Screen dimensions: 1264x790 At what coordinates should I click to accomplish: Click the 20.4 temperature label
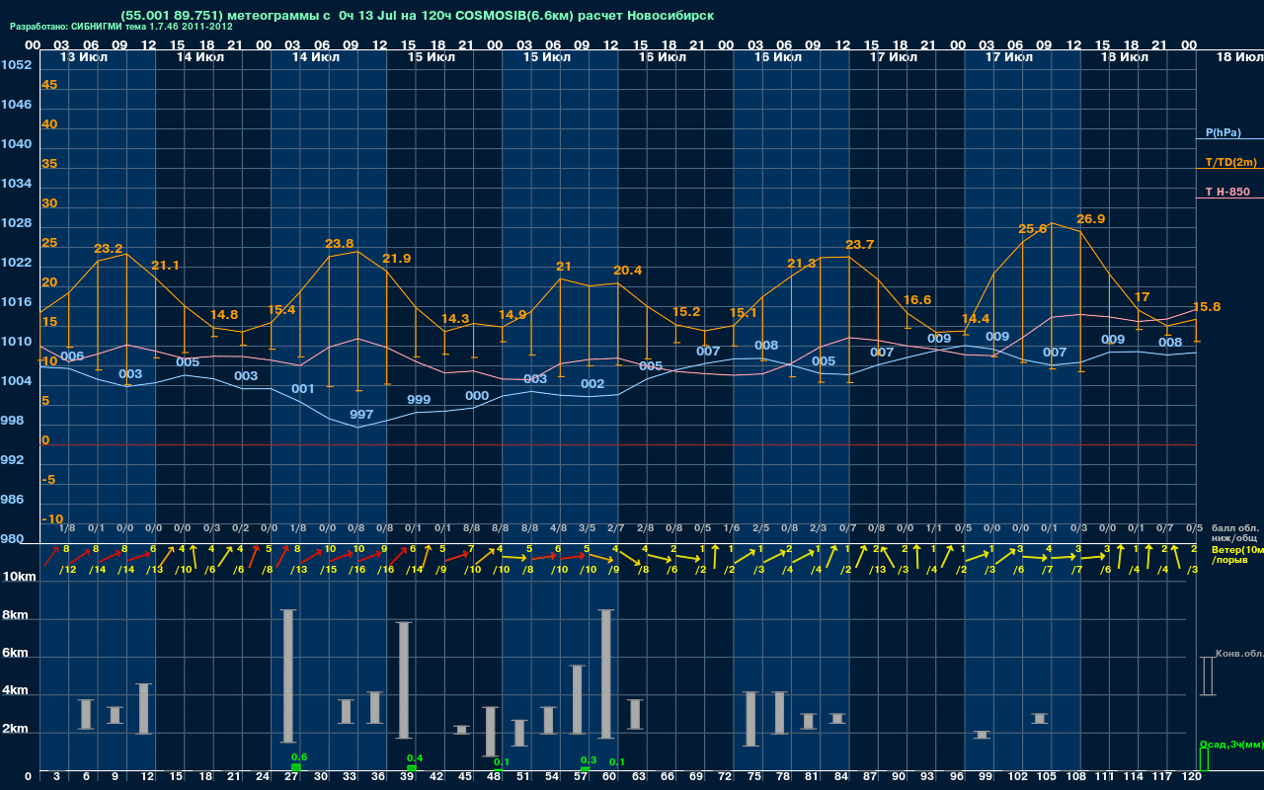coord(628,271)
